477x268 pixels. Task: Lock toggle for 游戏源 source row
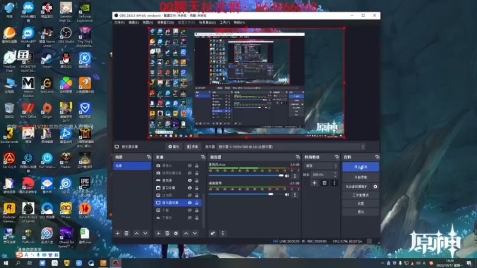click(197, 180)
